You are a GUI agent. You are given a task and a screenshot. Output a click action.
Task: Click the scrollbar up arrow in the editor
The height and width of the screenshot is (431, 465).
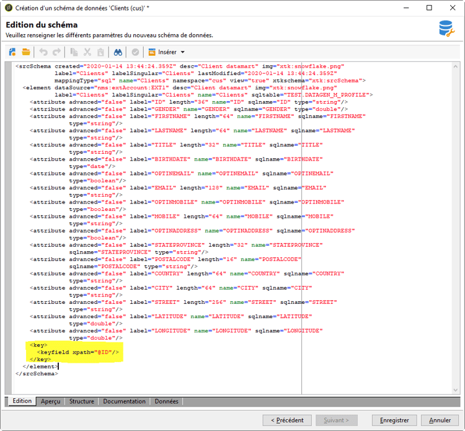pos(456,67)
